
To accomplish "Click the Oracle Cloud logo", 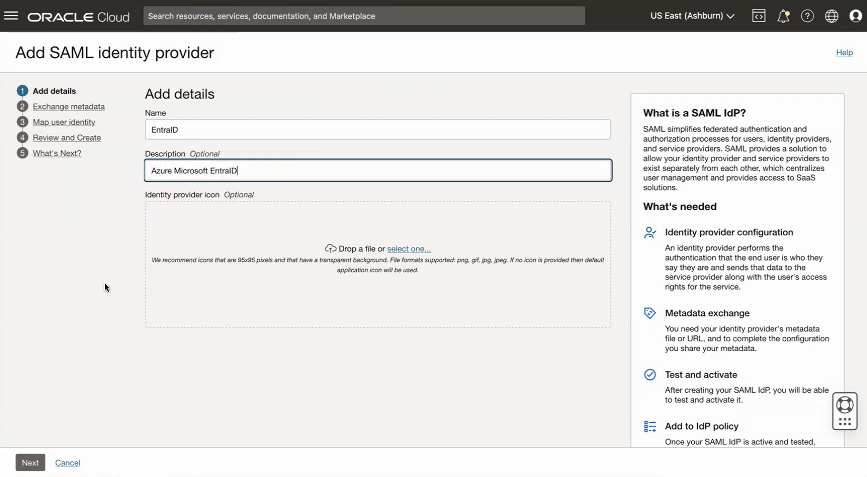I will tap(78, 16).
